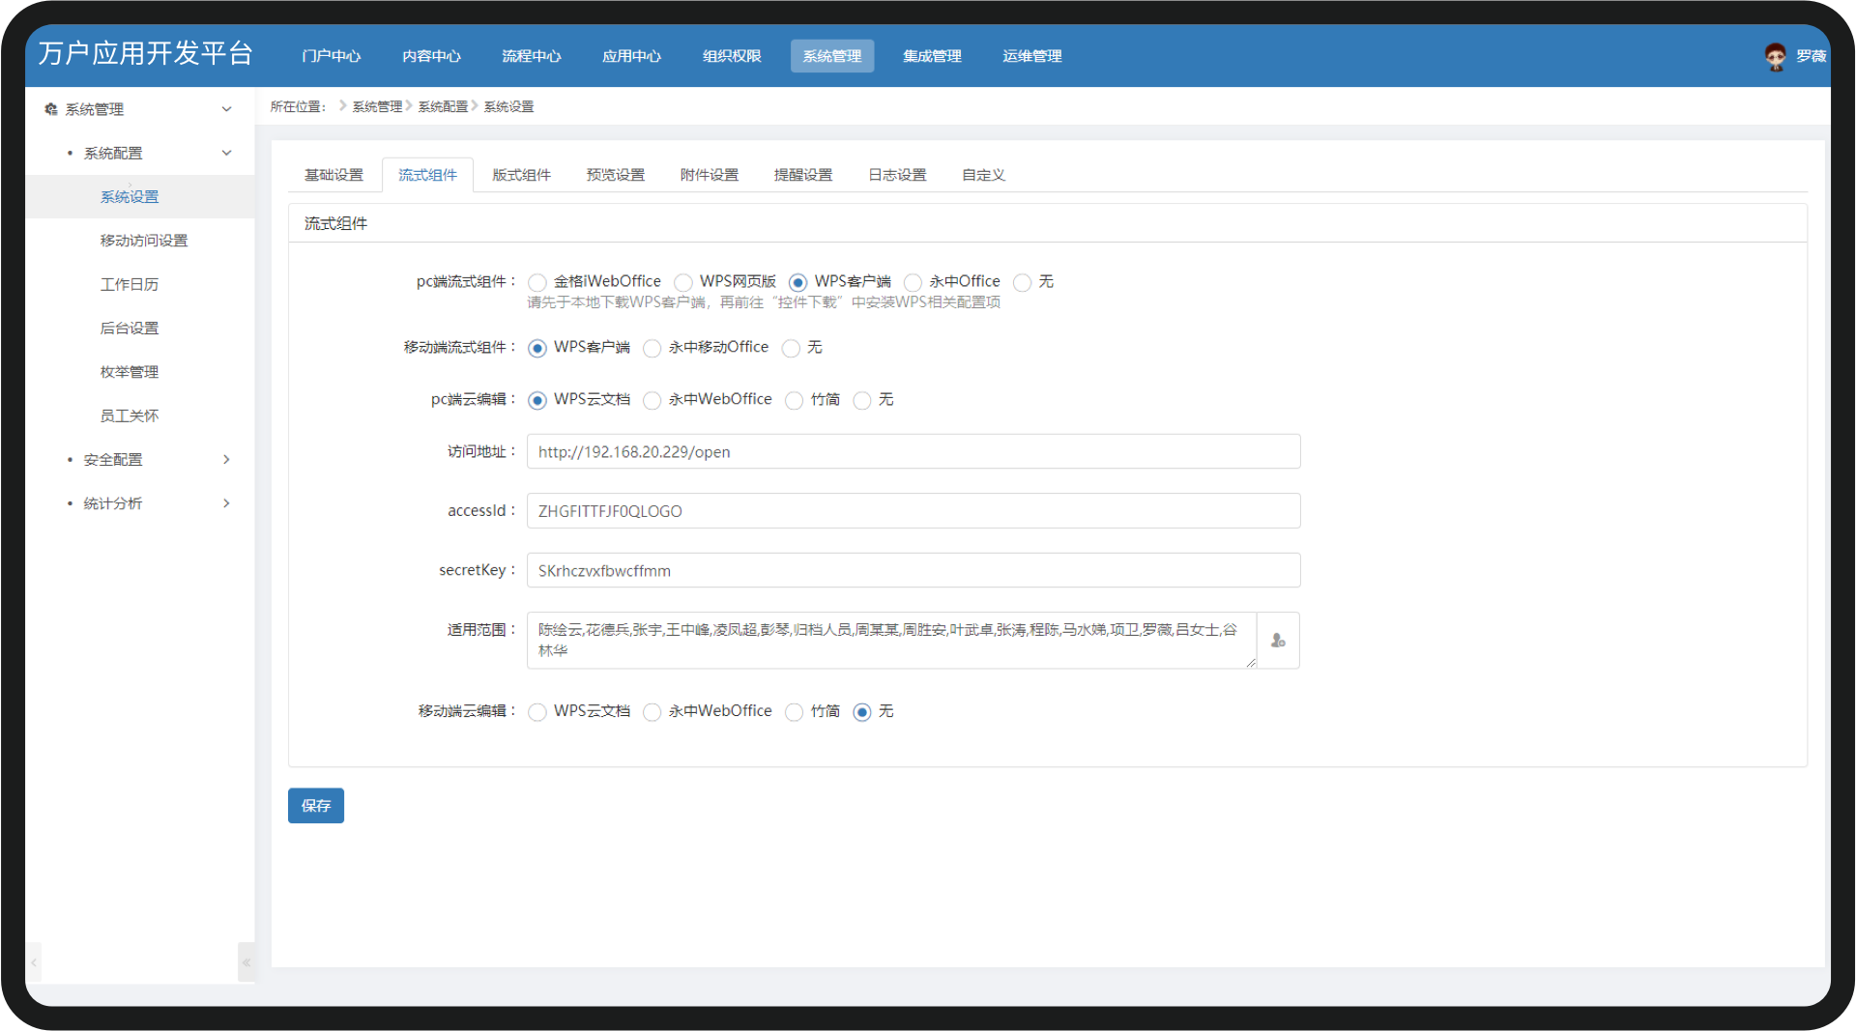Open the 提醒设置 tab
This screenshot has width=1856, height=1031.
[802, 175]
